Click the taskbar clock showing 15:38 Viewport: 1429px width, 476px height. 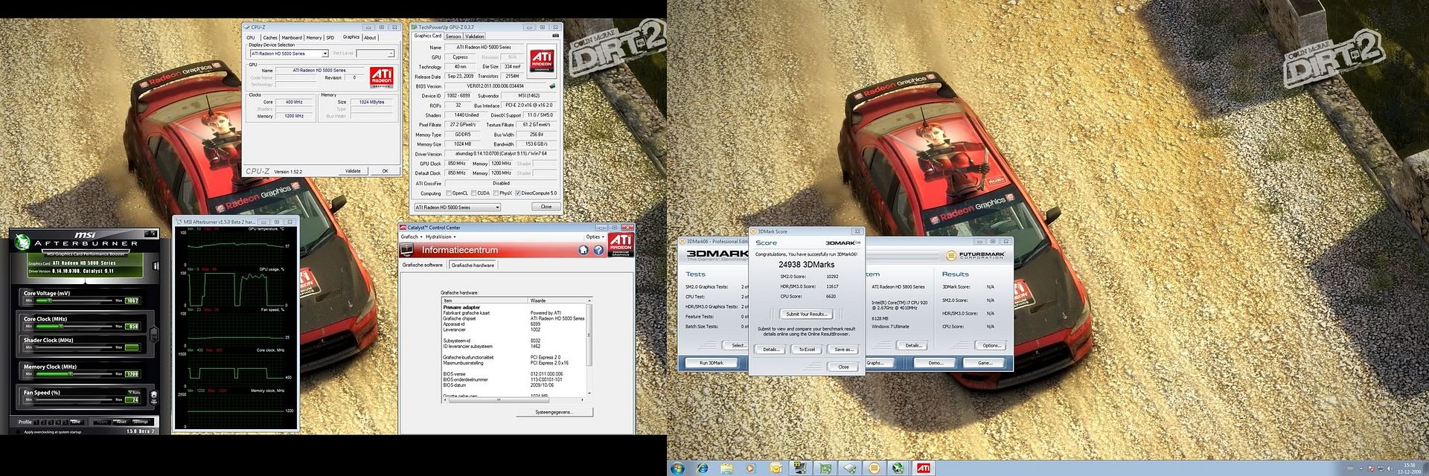[x=1409, y=469]
